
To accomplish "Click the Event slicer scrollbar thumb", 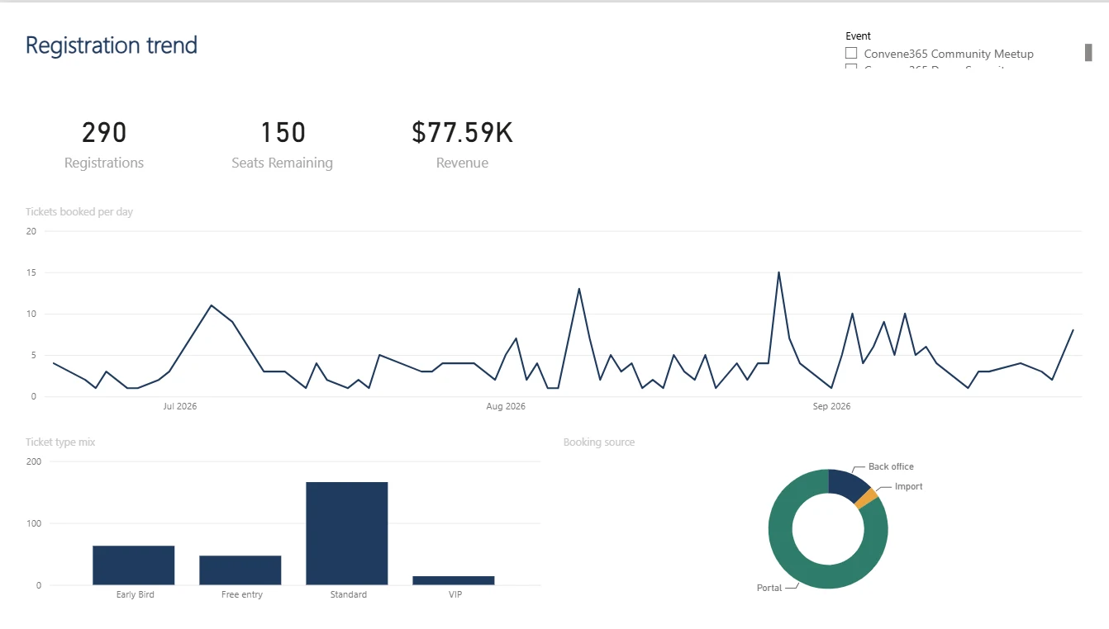I will [x=1088, y=52].
